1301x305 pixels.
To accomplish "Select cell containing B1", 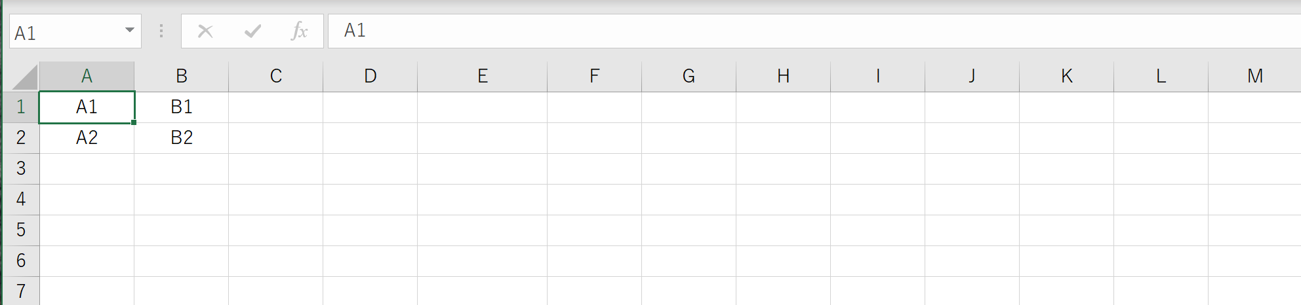I will click(182, 107).
